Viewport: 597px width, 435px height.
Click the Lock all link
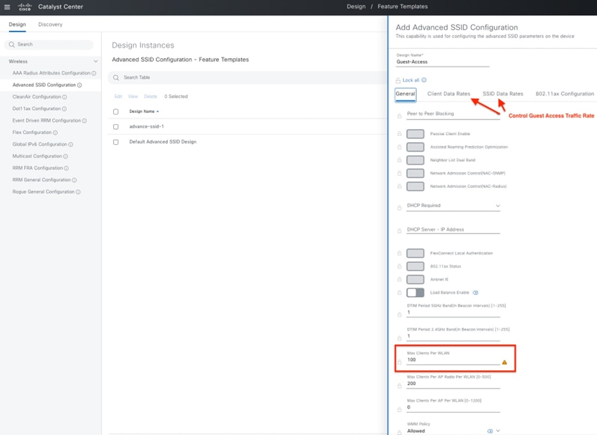(409, 79)
